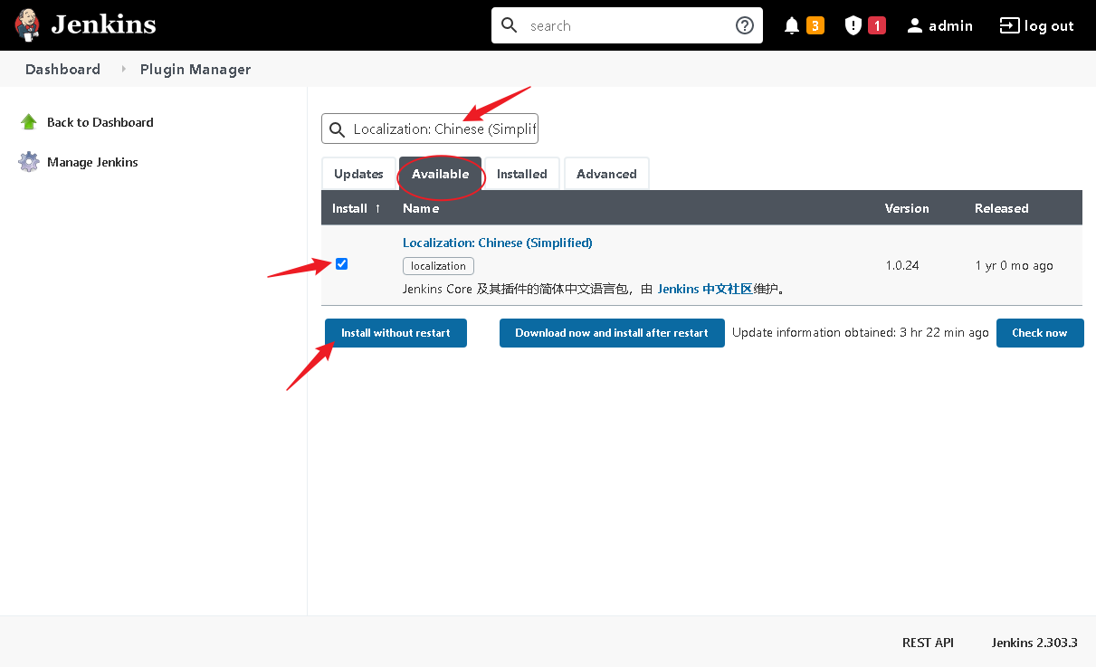Click the Jenkins title text in header
The width and height of the screenshot is (1096, 667).
click(x=103, y=25)
